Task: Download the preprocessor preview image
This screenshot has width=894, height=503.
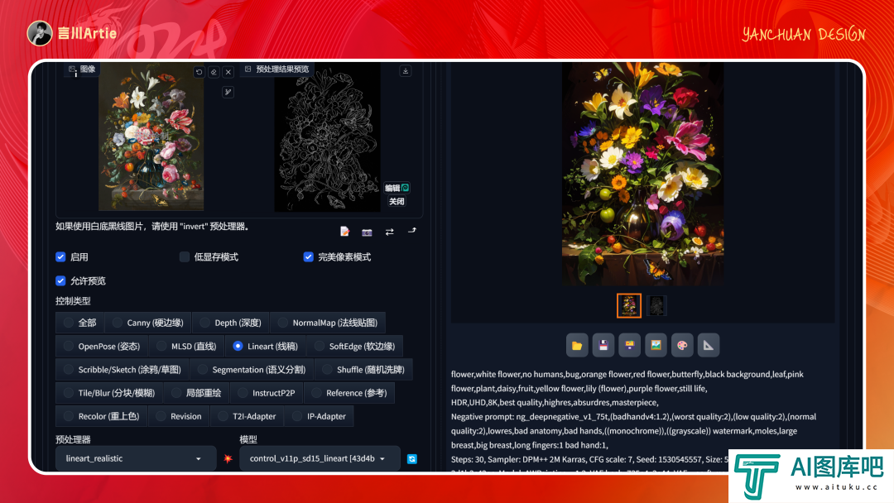Action: (x=406, y=71)
